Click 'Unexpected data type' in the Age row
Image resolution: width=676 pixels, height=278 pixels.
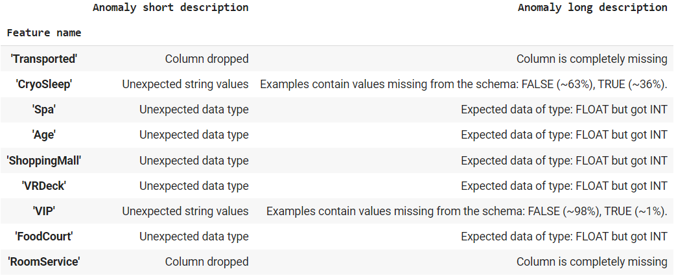[x=194, y=135]
